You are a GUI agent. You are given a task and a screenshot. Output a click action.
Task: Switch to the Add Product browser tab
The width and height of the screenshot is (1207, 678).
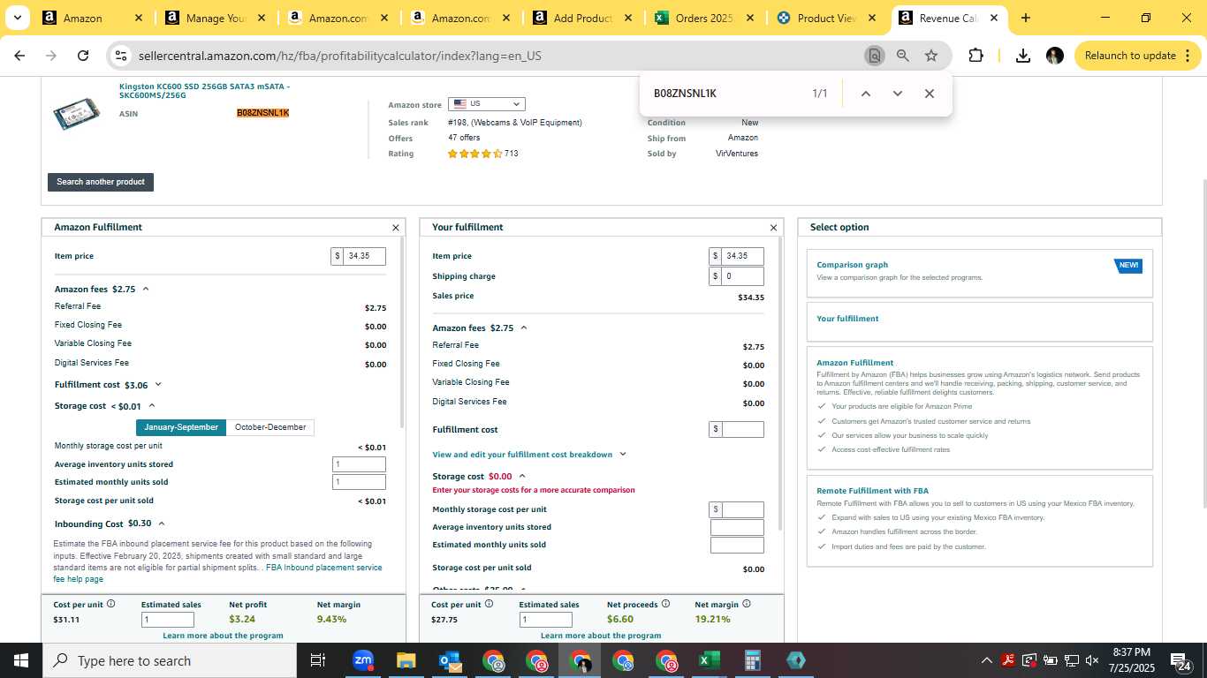(x=582, y=18)
